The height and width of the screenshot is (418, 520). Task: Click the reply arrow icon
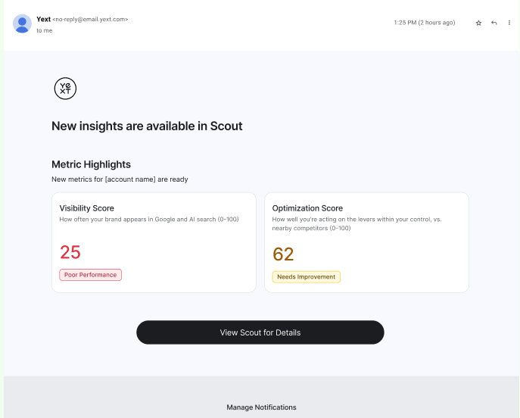pyautogui.click(x=494, y=23)
